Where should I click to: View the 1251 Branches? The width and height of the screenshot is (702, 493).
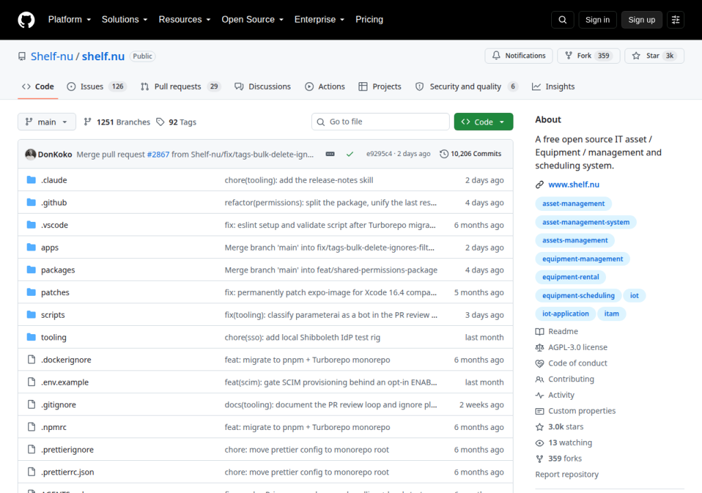pos(117,122)
